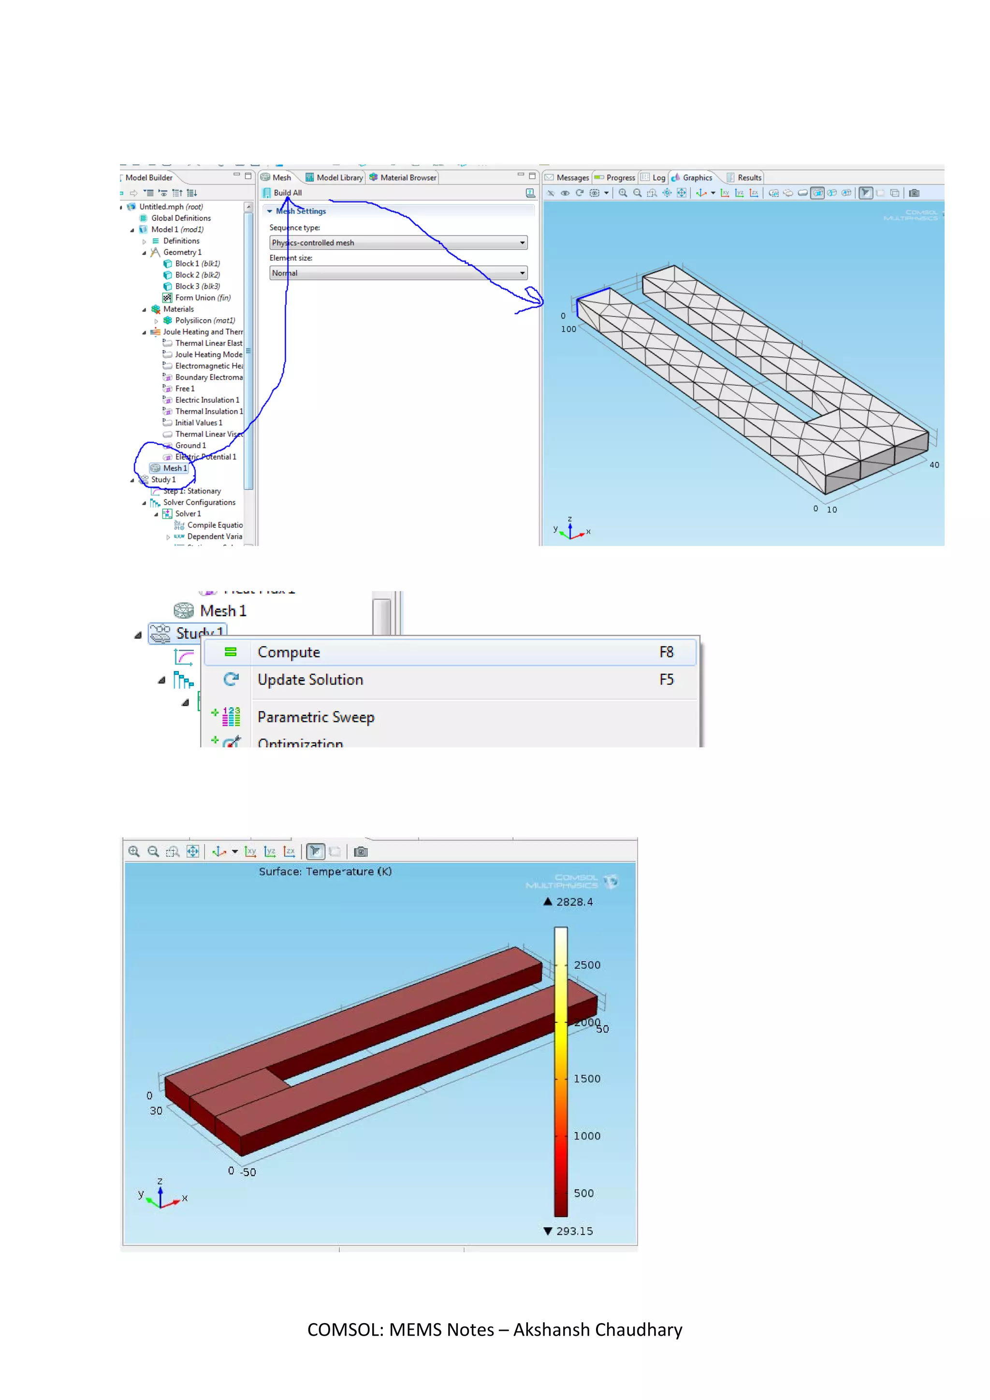Click Zoom Extents in results plot toolbar

point(193,852)
